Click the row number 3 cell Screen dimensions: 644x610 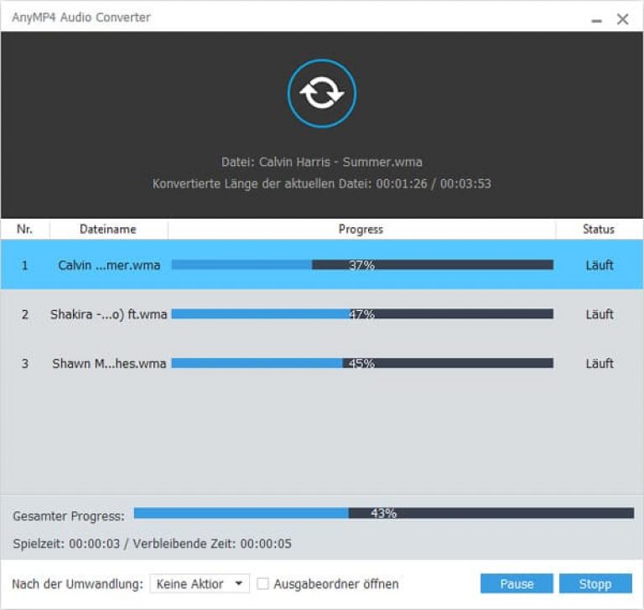click(24, 364)
